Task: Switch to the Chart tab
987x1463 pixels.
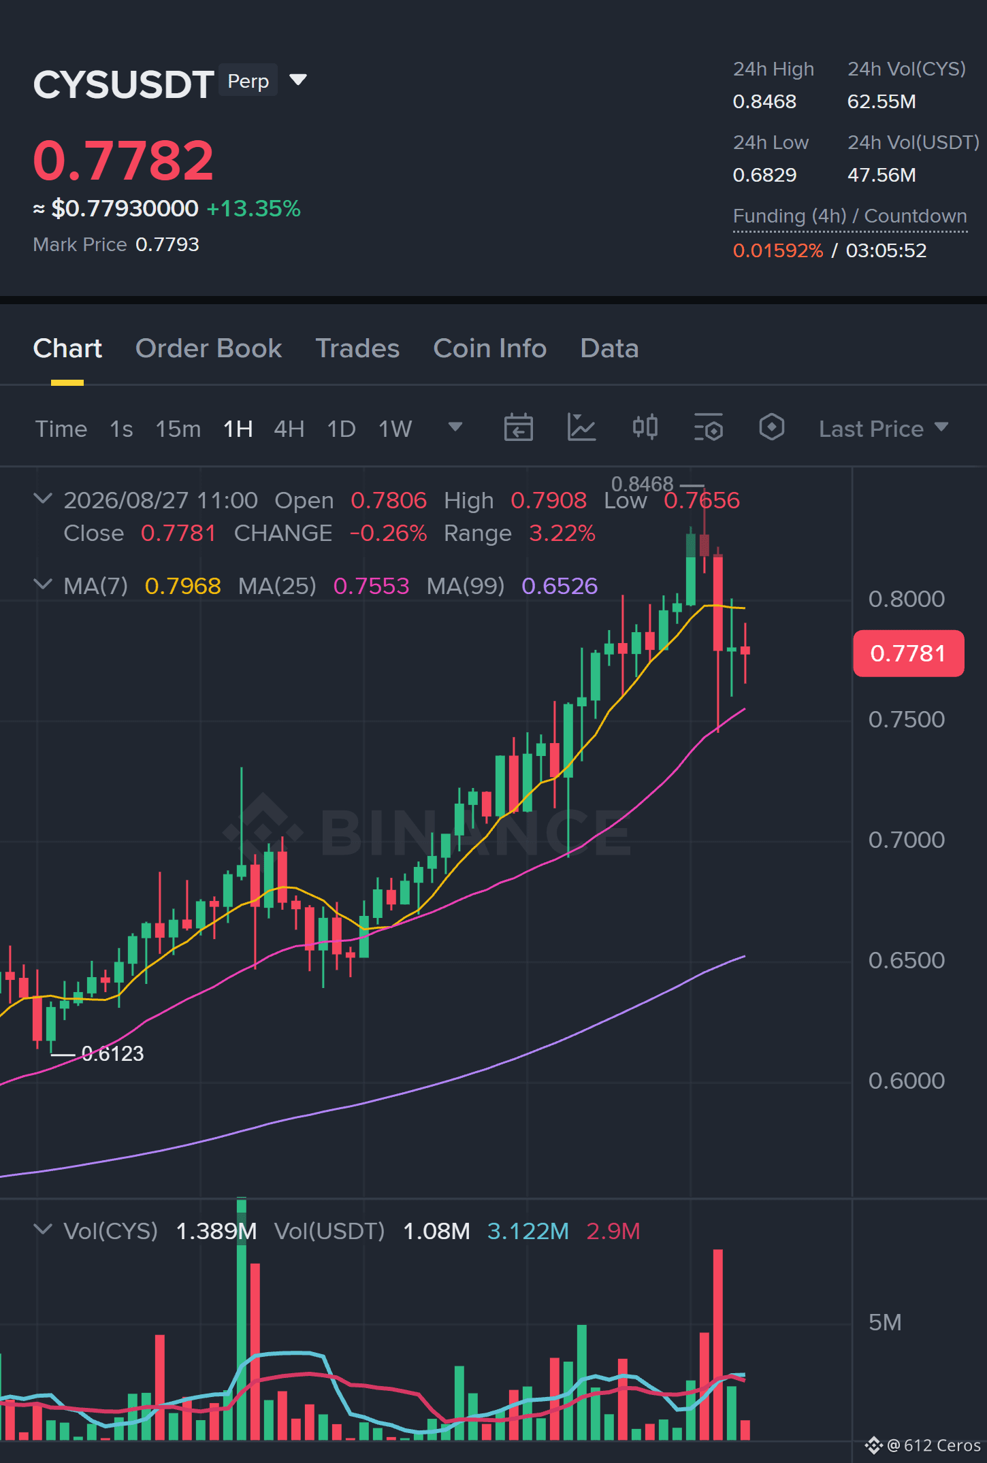Action: coord(67,348)
